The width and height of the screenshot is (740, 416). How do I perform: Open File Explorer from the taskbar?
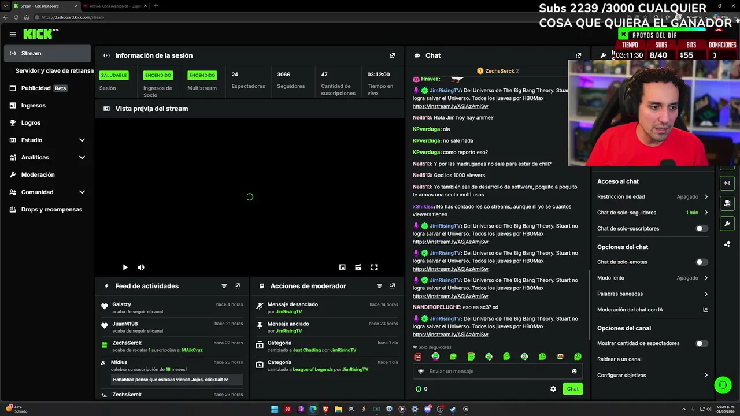point(338,409)
